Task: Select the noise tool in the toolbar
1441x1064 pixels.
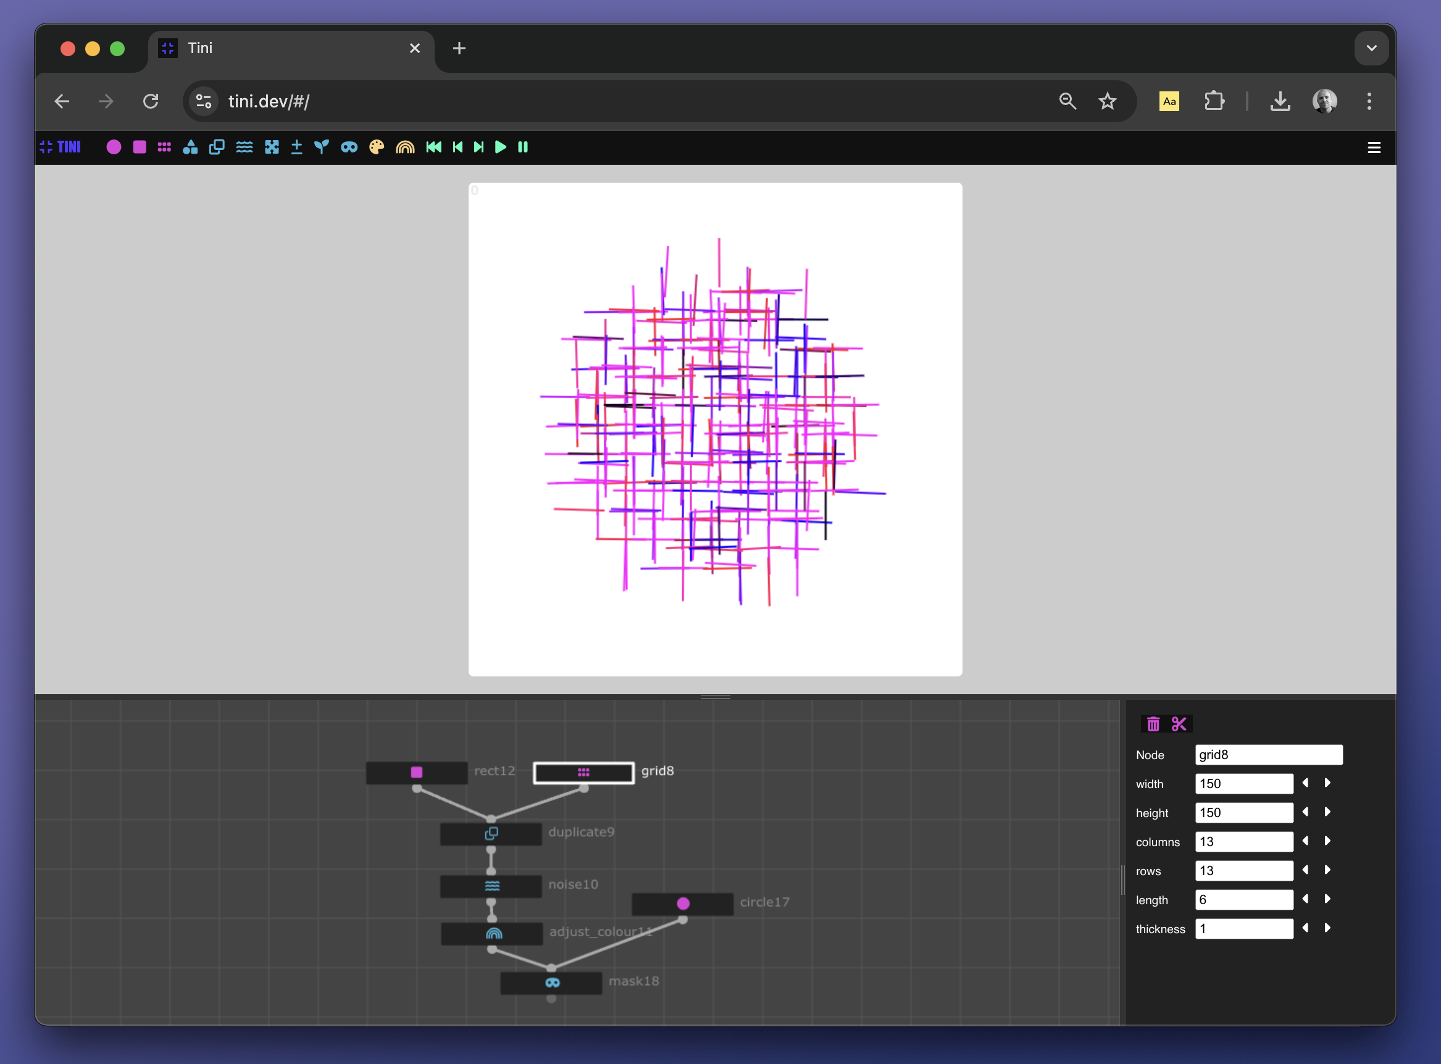Action: (x=244, y=147)
